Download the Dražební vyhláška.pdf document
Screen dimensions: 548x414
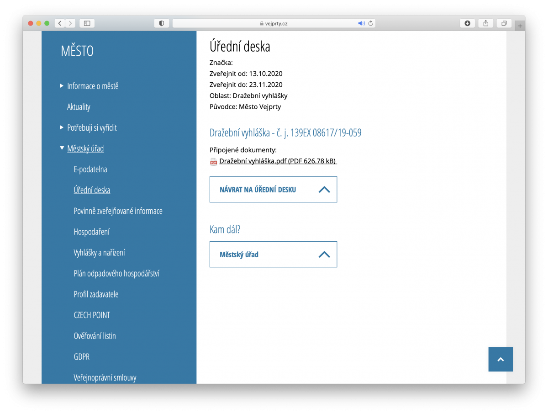pos(278,161)
